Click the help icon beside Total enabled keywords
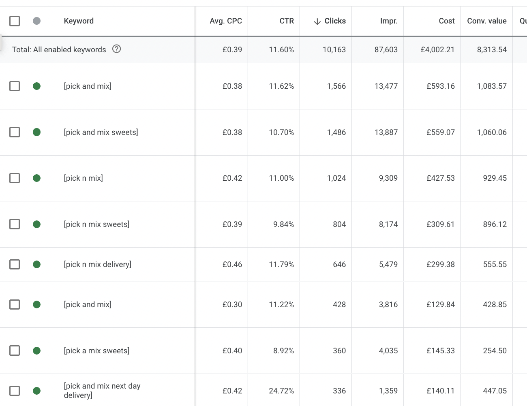This screenshot has width=527, height=406. point(116,49)
